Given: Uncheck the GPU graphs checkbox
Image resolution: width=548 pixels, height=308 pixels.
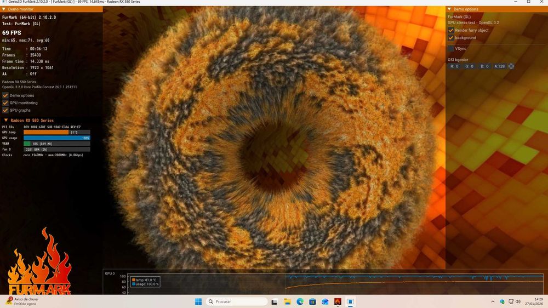Looking at the screenshot, I should (5, 110).
